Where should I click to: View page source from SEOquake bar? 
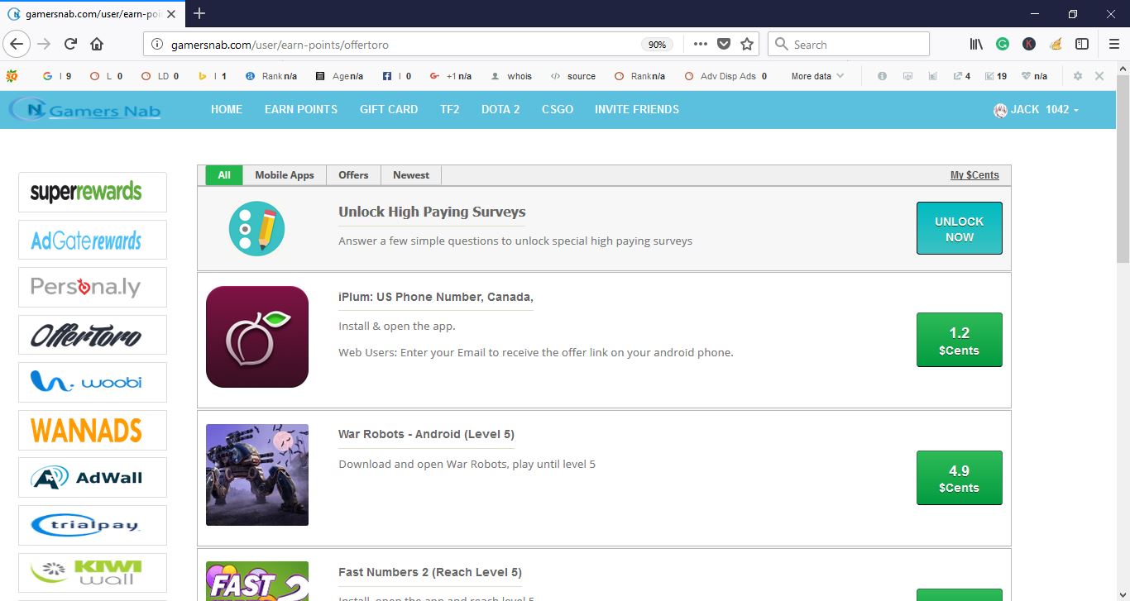tap(573, 76)
